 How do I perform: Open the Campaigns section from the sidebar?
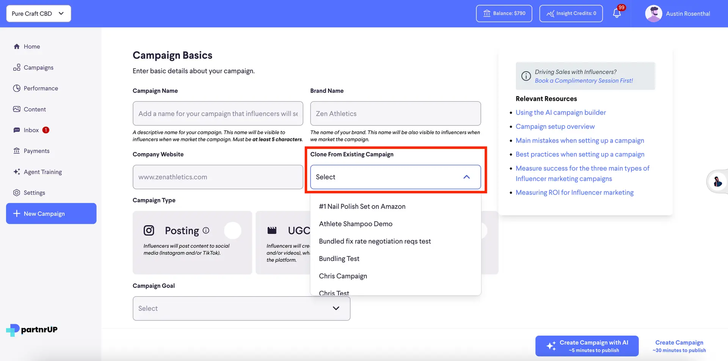tap(17, 67)
